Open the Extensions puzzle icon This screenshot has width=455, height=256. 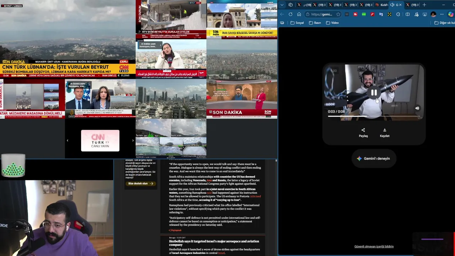[398, 14]
